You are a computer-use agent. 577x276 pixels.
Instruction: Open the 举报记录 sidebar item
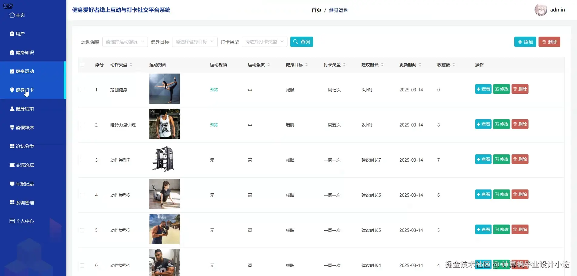[24, 184]
